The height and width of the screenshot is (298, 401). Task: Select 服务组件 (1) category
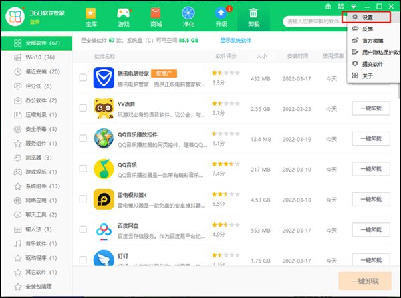(x=37, y=144)
